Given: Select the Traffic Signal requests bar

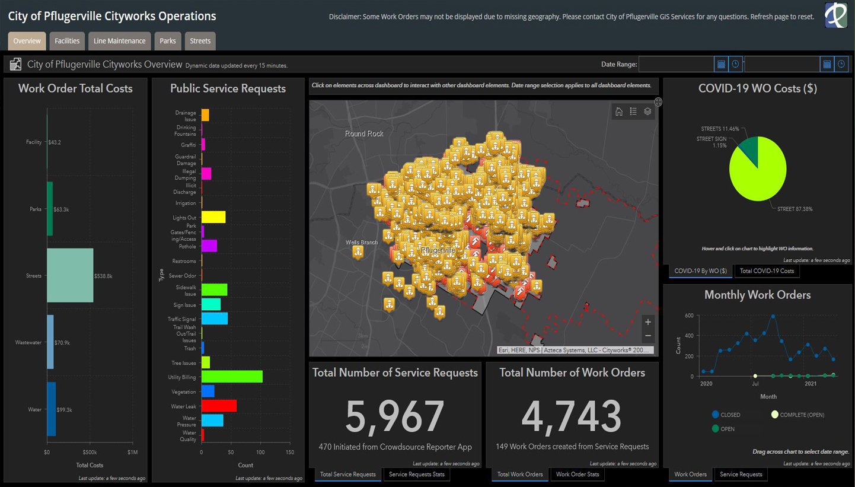Looking at the screenshot, I should tap(215, 319).
